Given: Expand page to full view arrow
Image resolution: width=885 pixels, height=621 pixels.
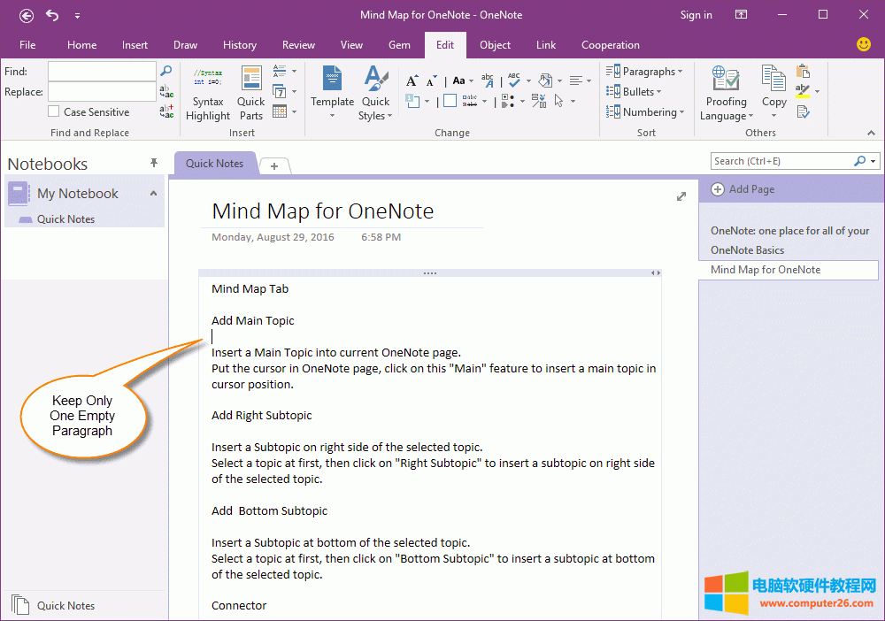Looking at the screenshot, I should coord(681,196).
